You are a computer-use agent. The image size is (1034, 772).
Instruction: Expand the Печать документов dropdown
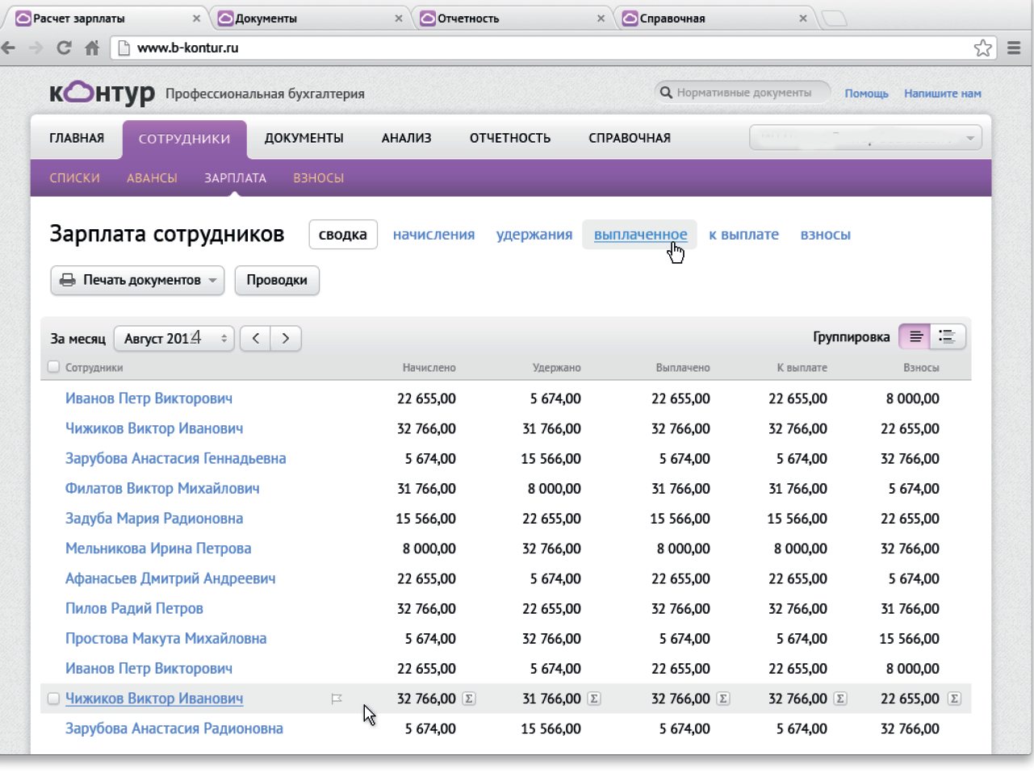pyautogui.click(x=137, y=280)
